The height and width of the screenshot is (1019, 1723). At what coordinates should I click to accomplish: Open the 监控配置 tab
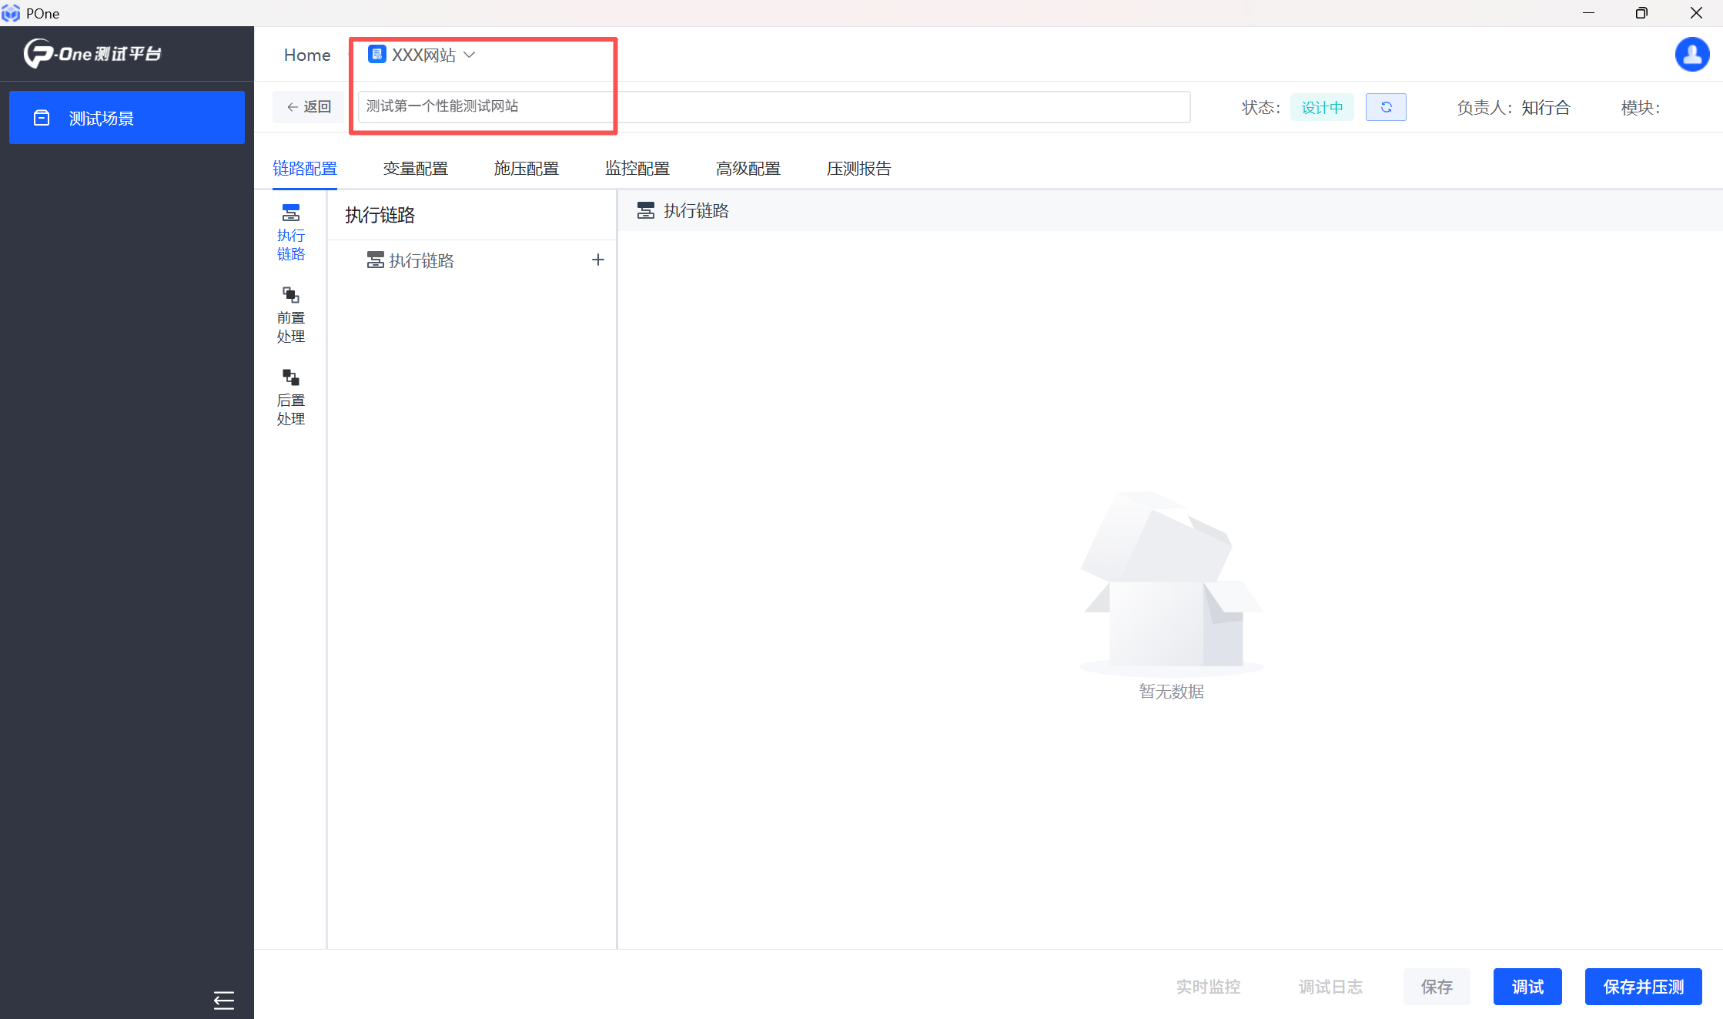coord(637,169)
